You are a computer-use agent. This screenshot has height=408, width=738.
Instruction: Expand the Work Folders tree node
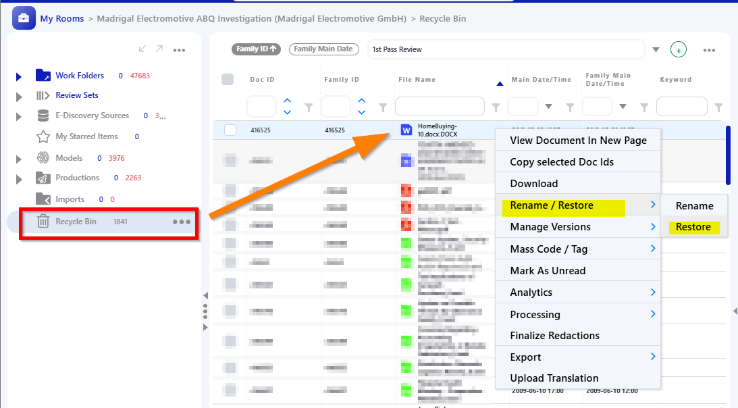(x=18, y=76)
